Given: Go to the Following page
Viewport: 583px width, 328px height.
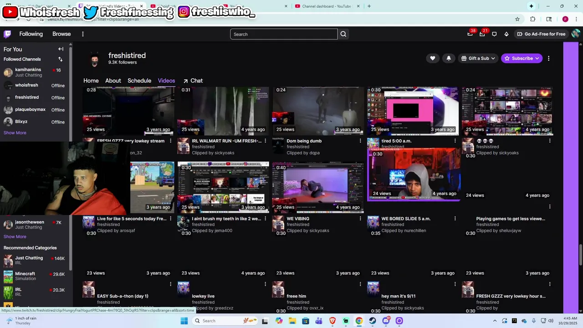Looking at the screenshot, I should point(31,34).
